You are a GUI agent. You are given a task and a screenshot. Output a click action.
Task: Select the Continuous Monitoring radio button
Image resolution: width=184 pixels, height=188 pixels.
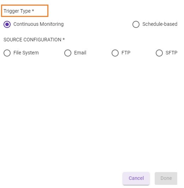pos(7,24)
